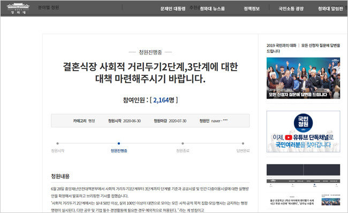Click the 답변완료 progress step dot

click(x=243, y=143)
